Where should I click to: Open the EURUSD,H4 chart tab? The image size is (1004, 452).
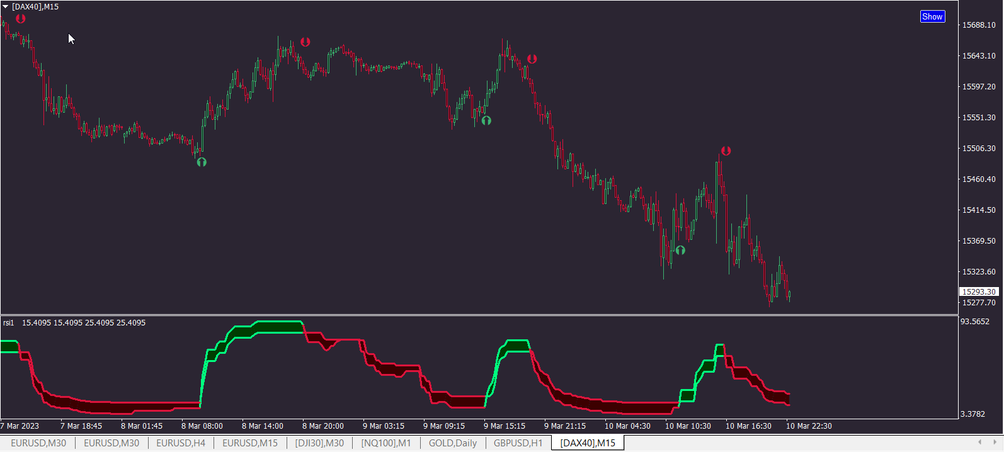[181, 443]
